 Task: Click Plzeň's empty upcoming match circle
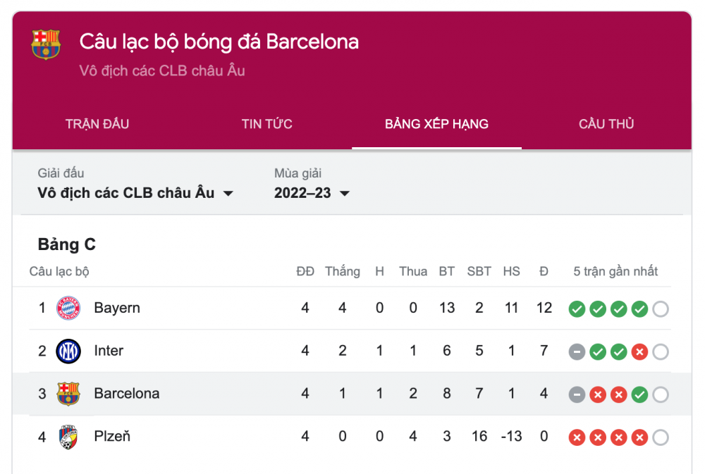point(661,438)
